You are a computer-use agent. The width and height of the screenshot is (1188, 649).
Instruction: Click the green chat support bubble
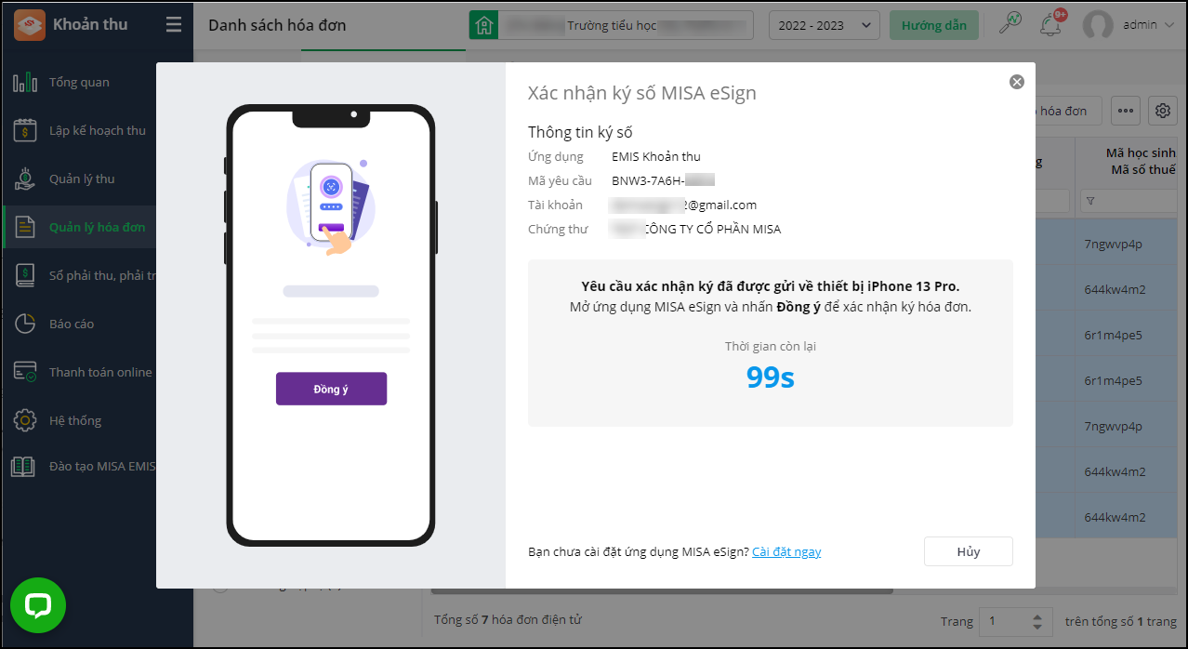pos(38,605)
